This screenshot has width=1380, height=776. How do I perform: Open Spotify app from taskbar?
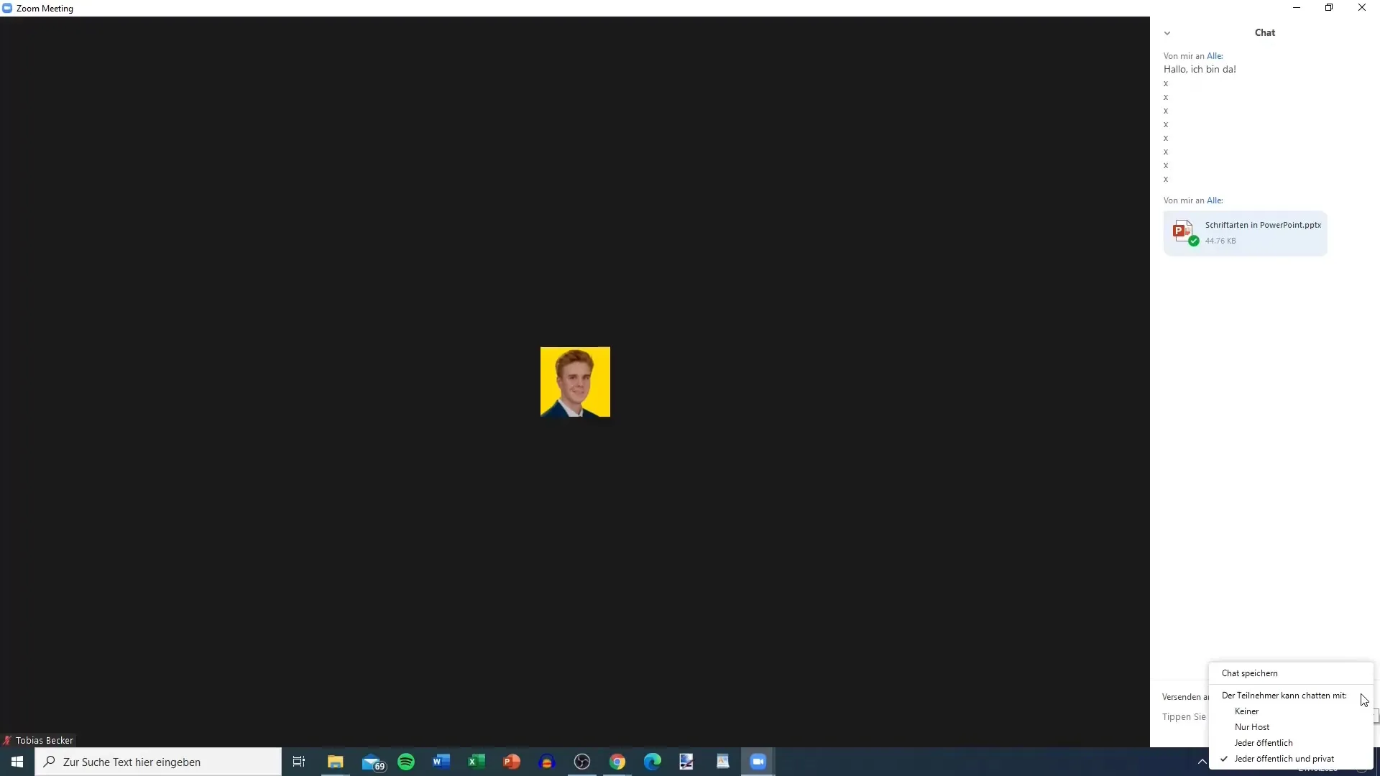[x=407, y=761]
